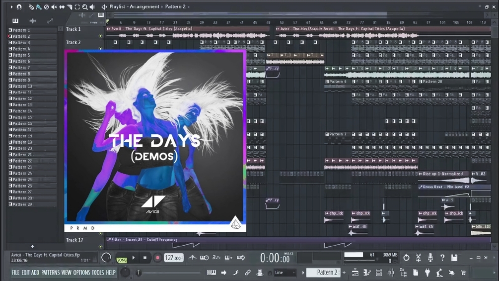Mute Track 1 with its green light
Image resolution: width=499 pixels, height=281 pixels.
101,36
